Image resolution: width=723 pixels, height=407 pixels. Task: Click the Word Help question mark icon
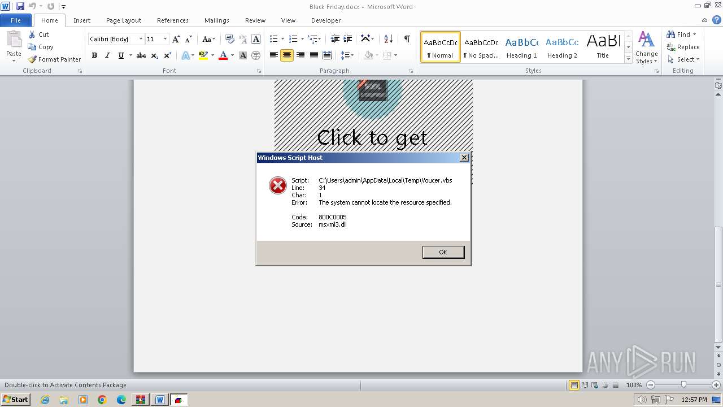pos(717,20)
